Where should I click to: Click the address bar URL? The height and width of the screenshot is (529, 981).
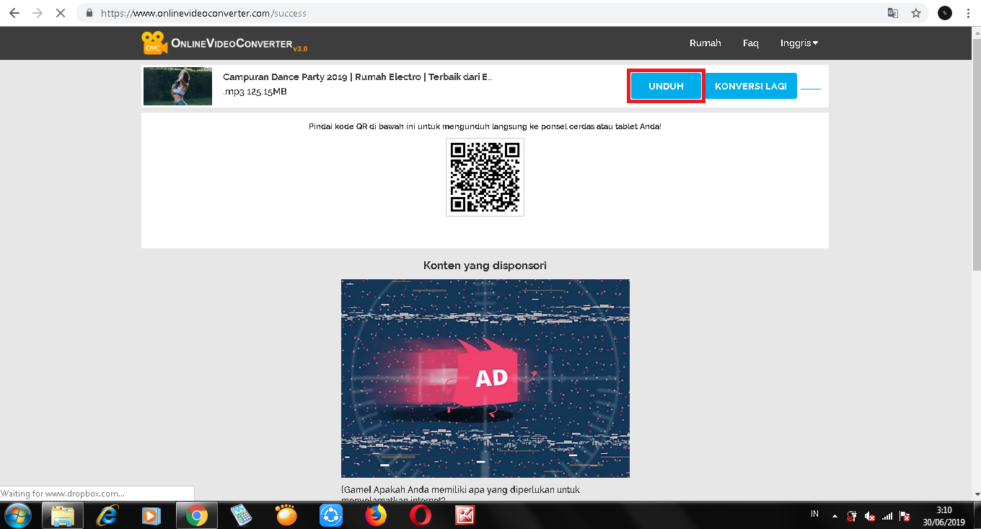[203, 13]
